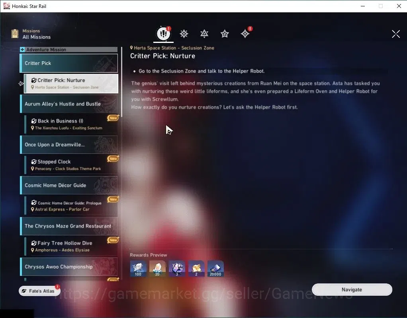
Task: Select the Critter Pick mission group
Action: coord(69,63)
